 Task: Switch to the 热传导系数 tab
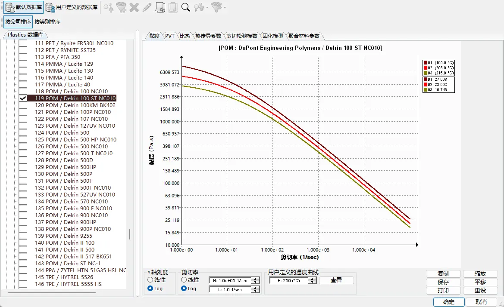[208, 36]
